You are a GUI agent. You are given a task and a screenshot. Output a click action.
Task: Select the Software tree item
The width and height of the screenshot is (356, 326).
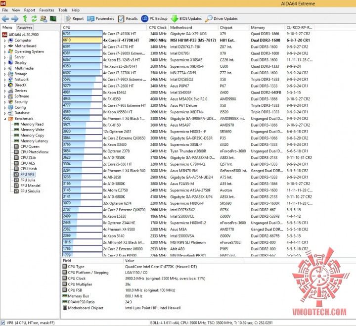[18, 96]
